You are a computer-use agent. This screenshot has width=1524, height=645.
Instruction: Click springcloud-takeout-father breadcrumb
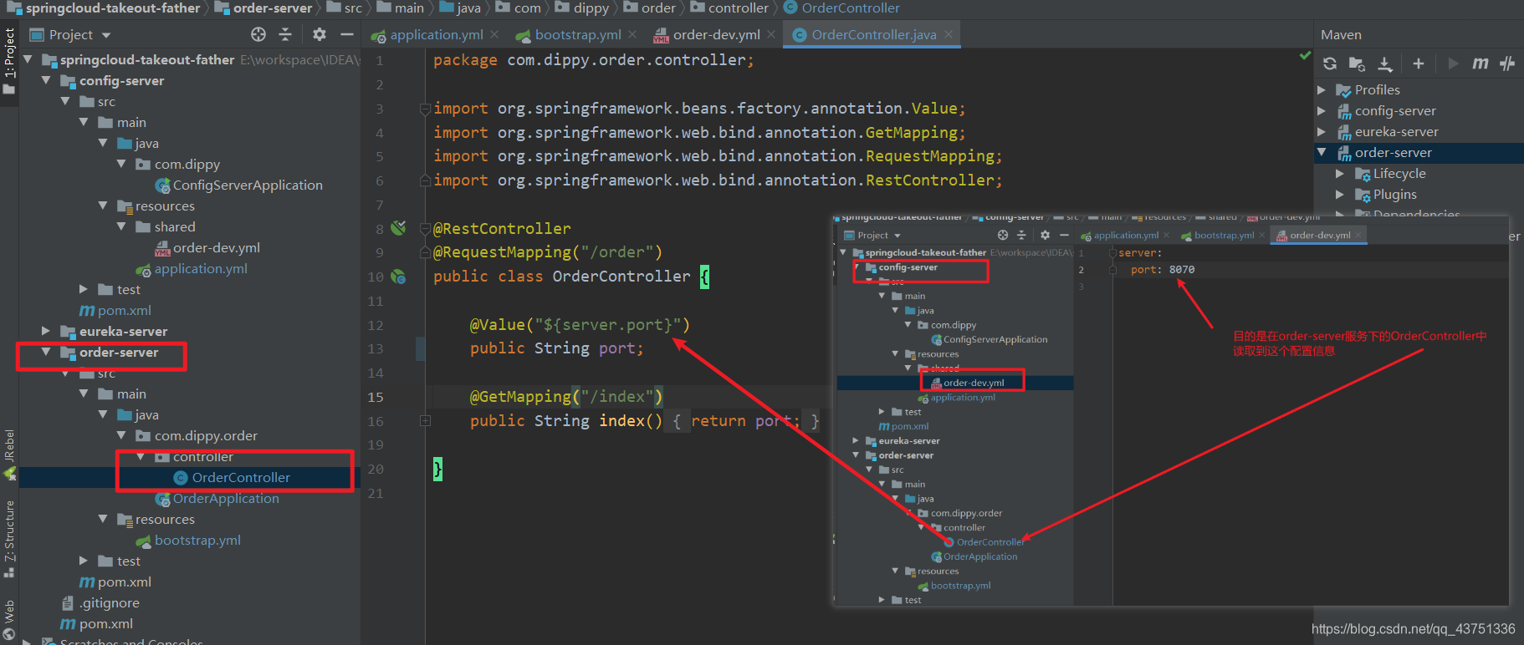pos(104,8)
